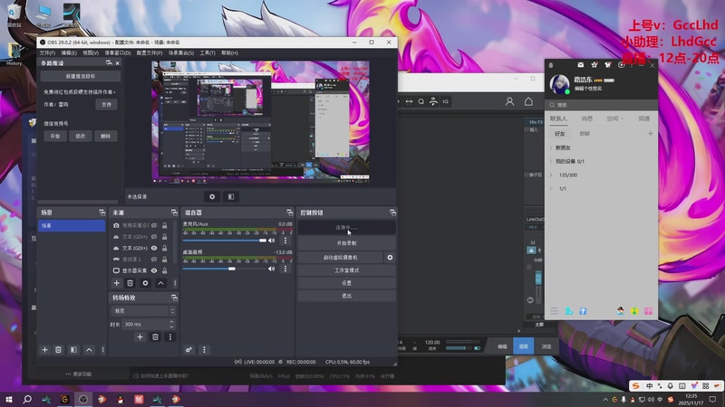
Task: Expand the 我的设备 0/1 group in QQ
Action: (x=551, y=162)
